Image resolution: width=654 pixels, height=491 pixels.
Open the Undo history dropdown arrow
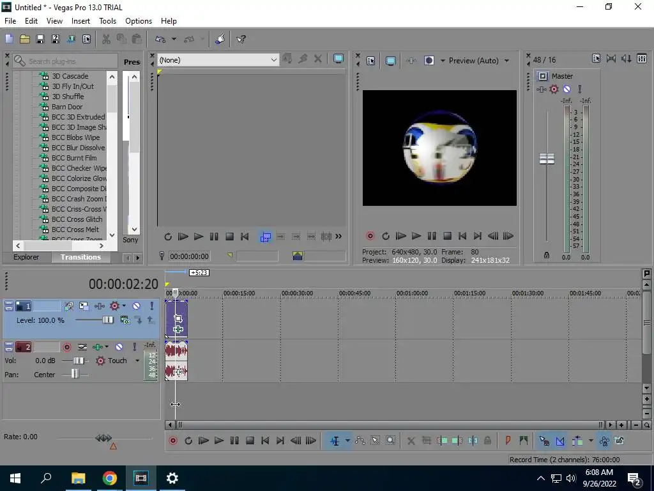[174, 39]
